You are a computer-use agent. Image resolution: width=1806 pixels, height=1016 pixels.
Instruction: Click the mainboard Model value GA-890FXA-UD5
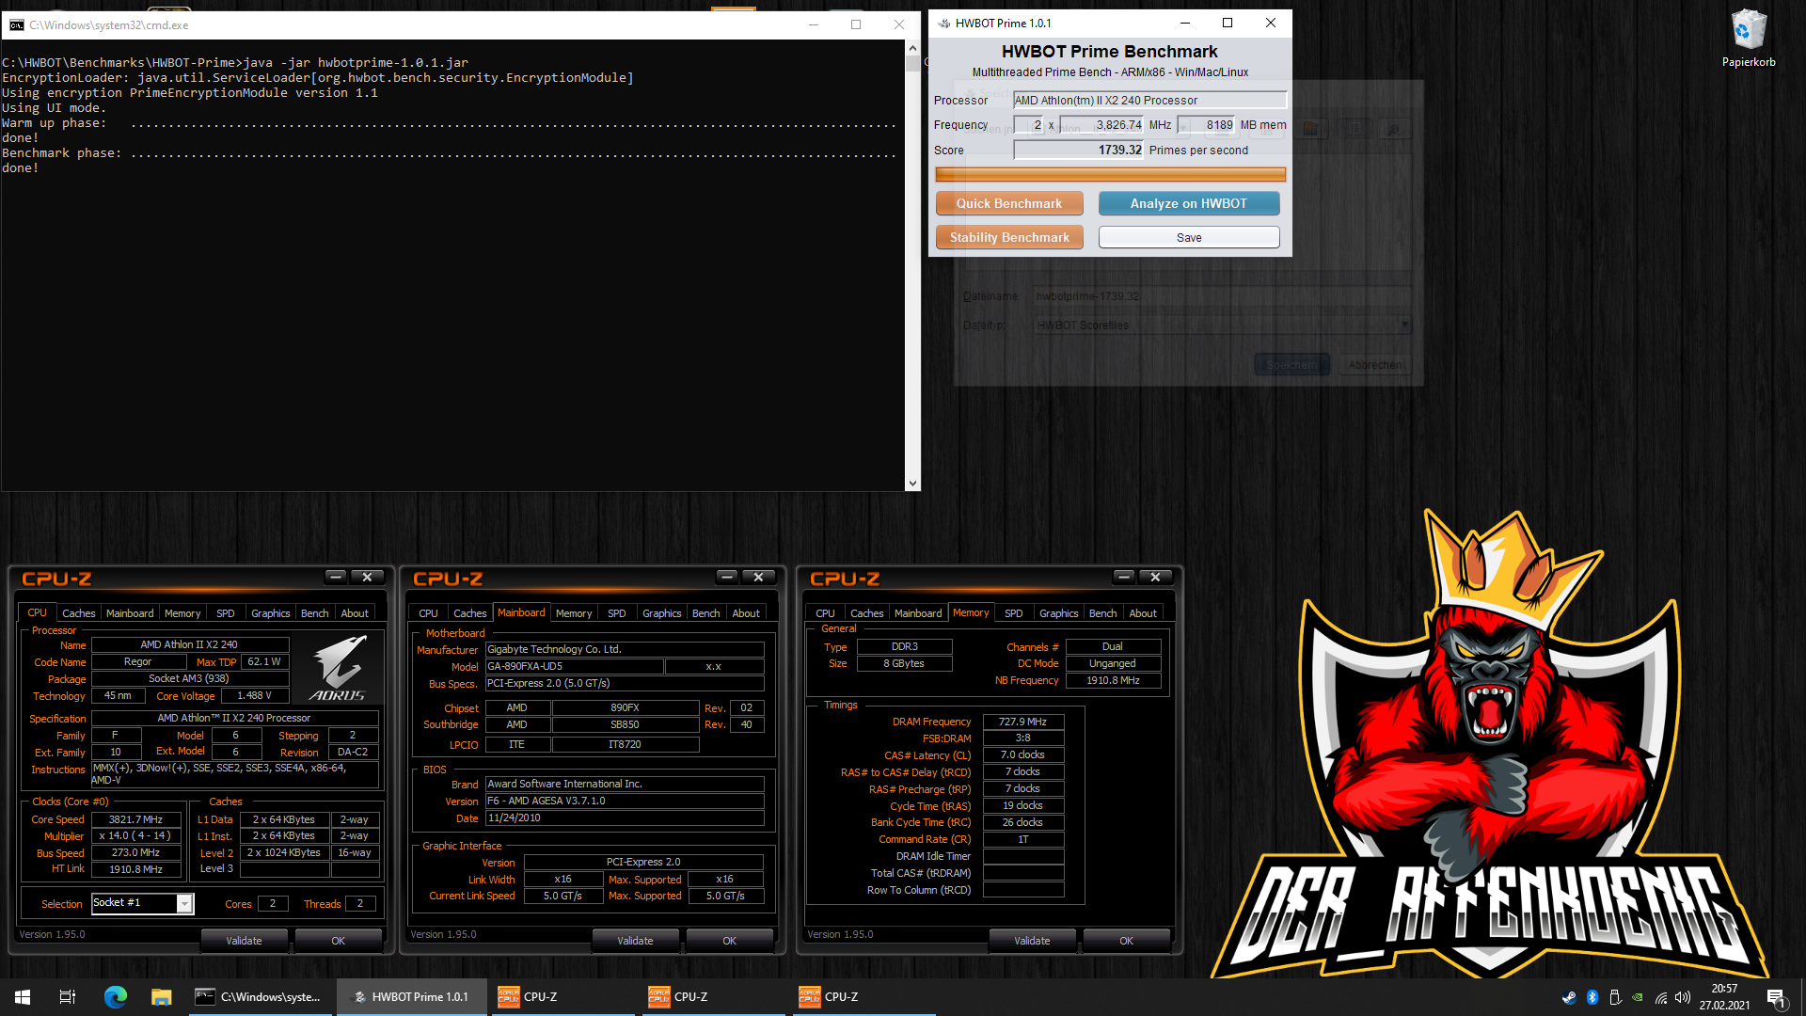tap(575, 666)
